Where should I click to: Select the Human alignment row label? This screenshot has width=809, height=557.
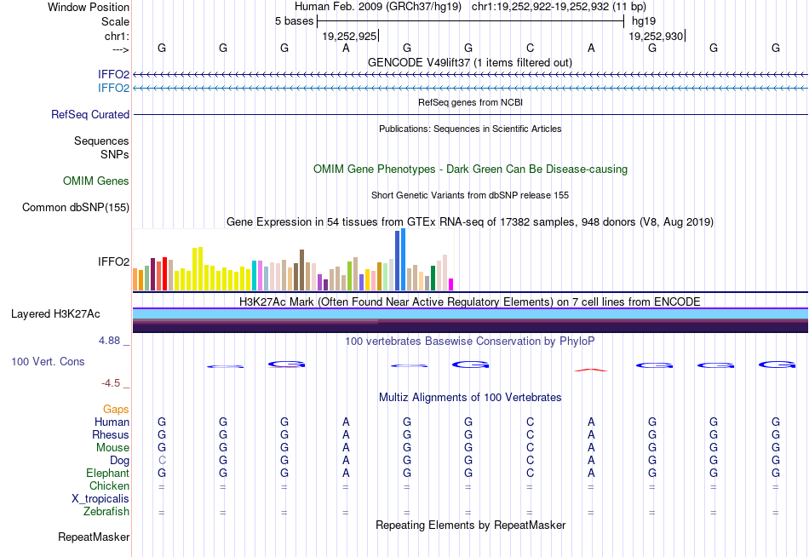click(112, 422)
